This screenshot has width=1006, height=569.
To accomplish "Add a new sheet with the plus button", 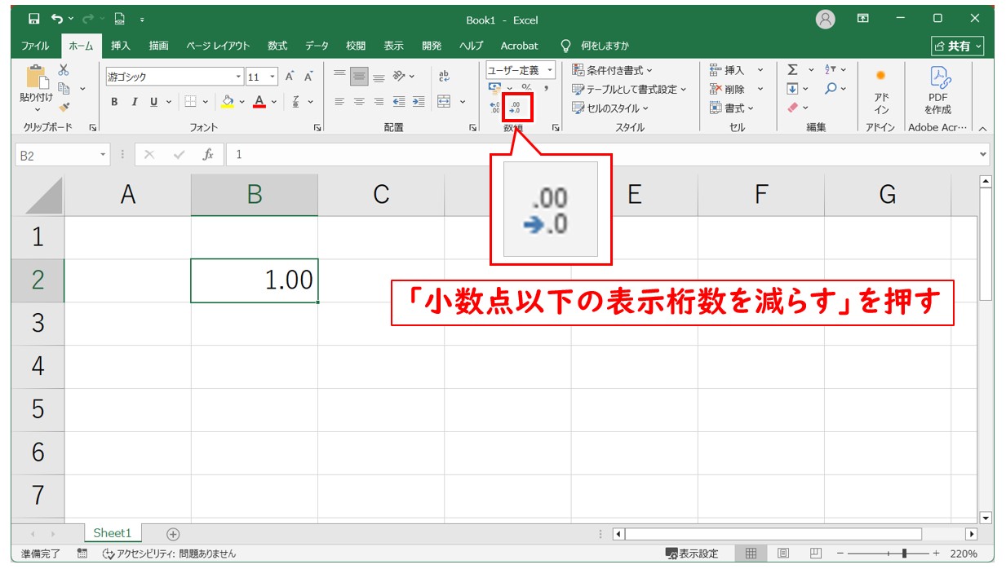I will point(173,534).
